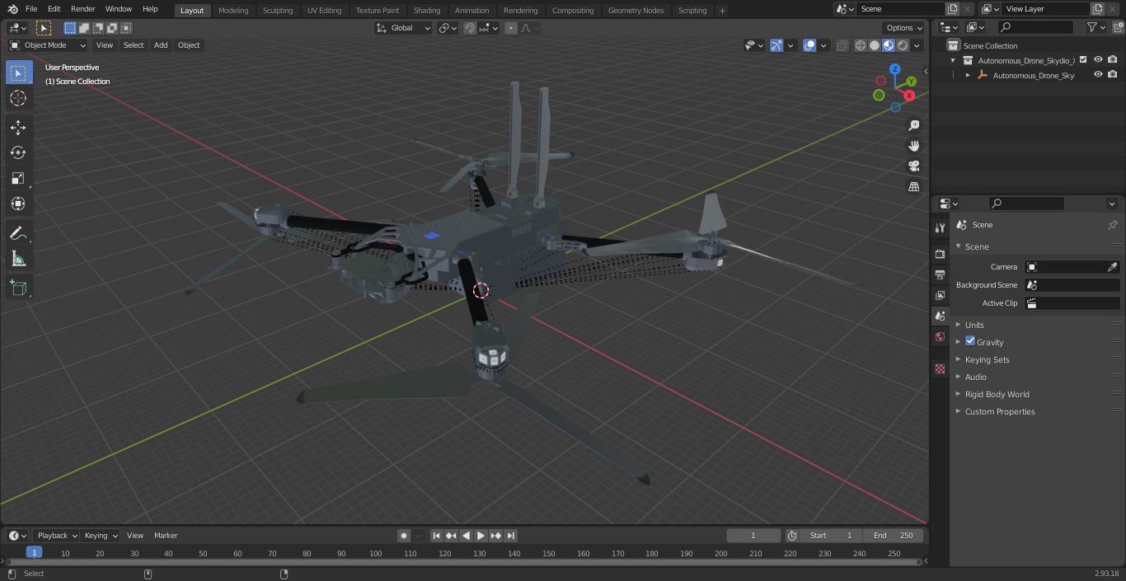Toggle snapping magnet in header
The image size is (1126, 581).
click(470, 28)
